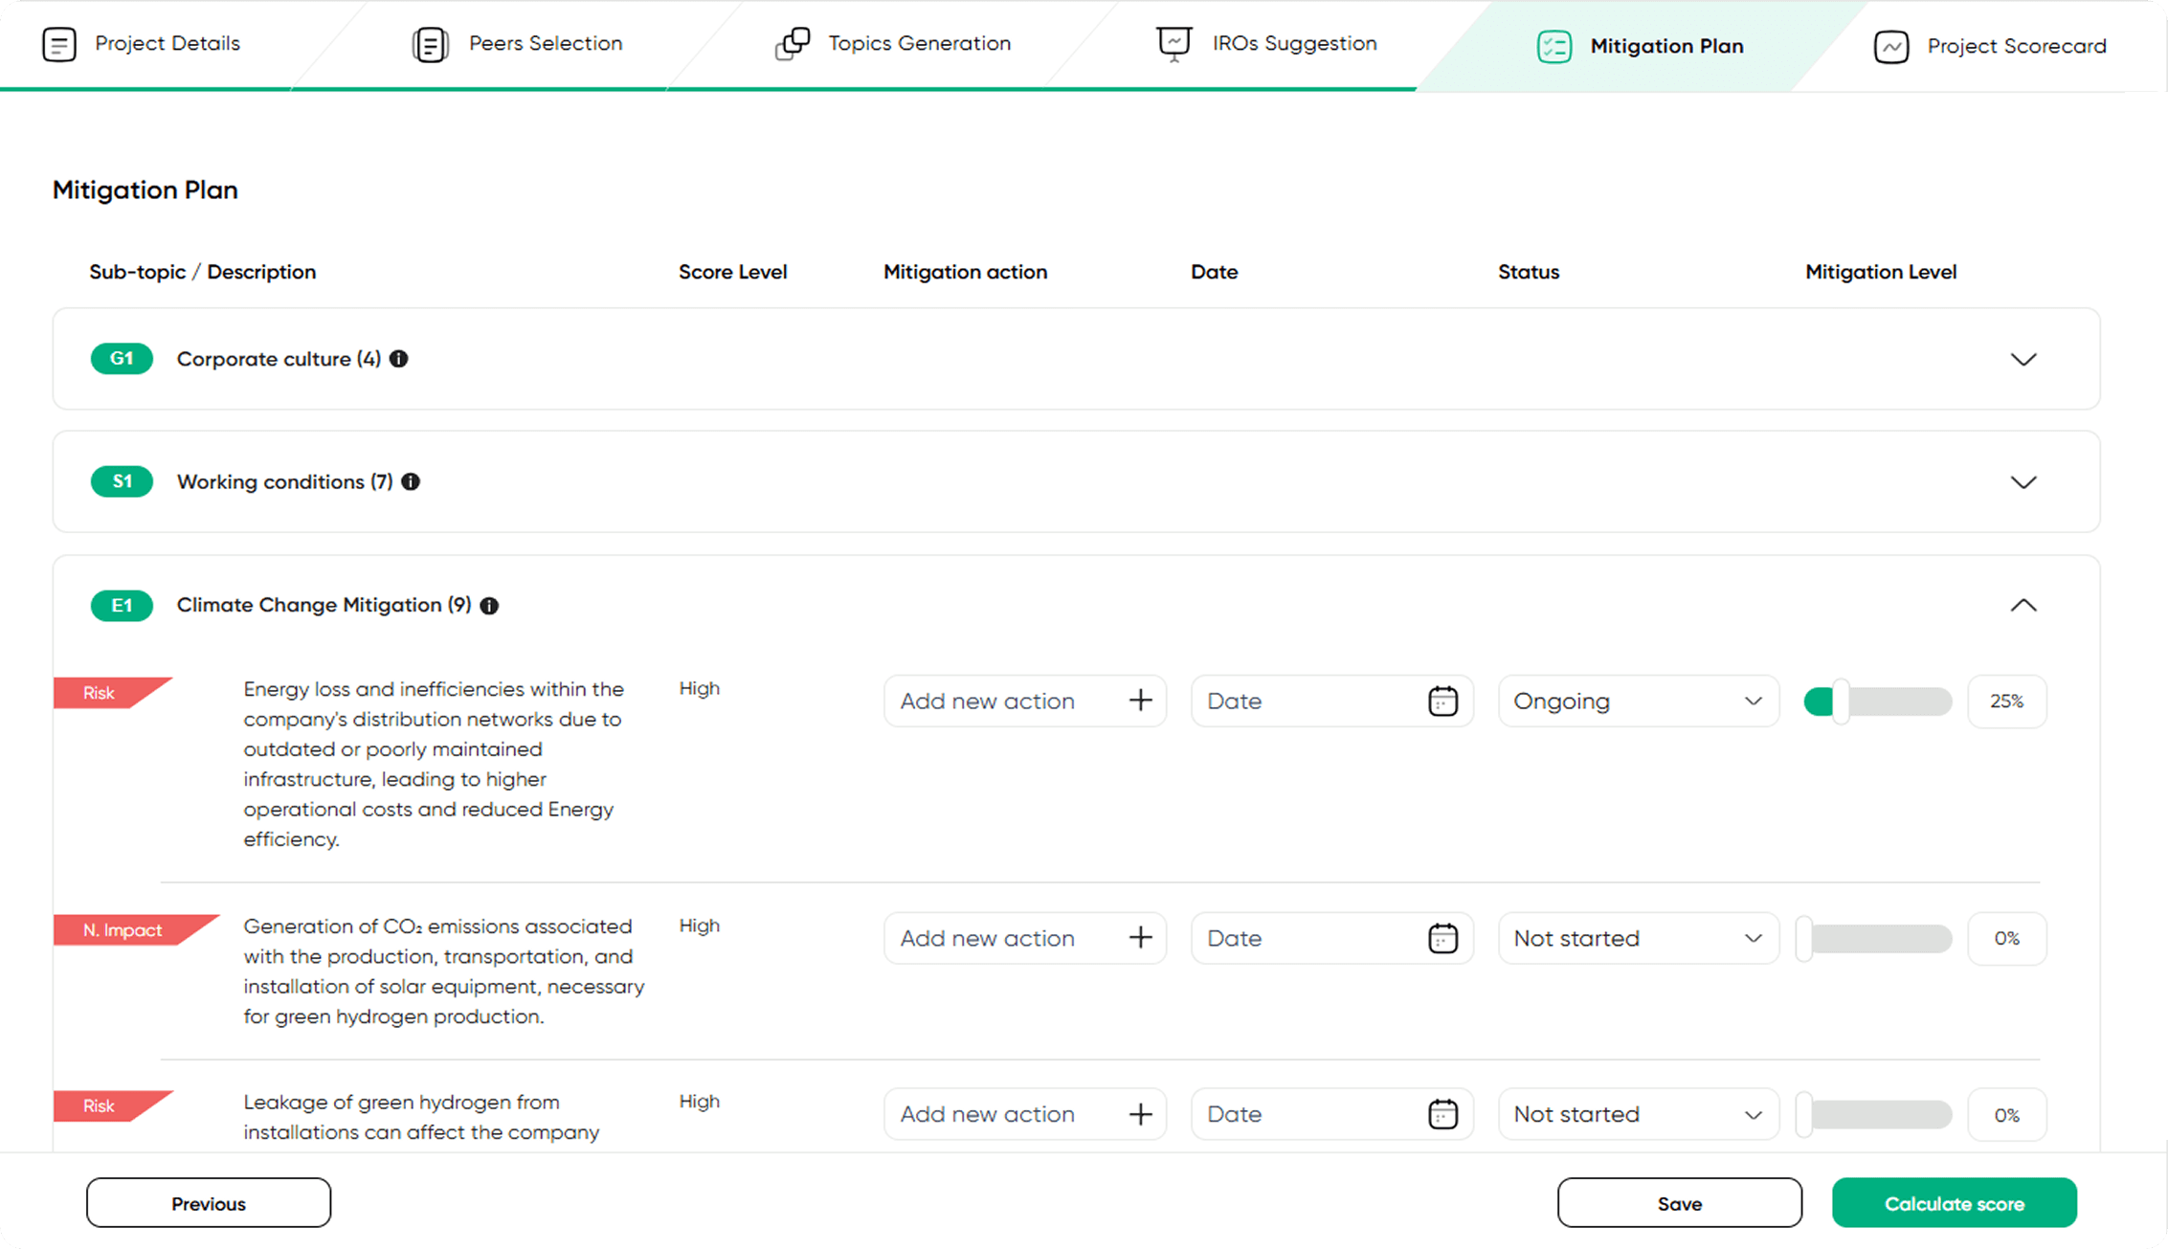Click info icon beside Working conditions
The width and height of the screenshot is (2168, 1249).
pos(411,481)
